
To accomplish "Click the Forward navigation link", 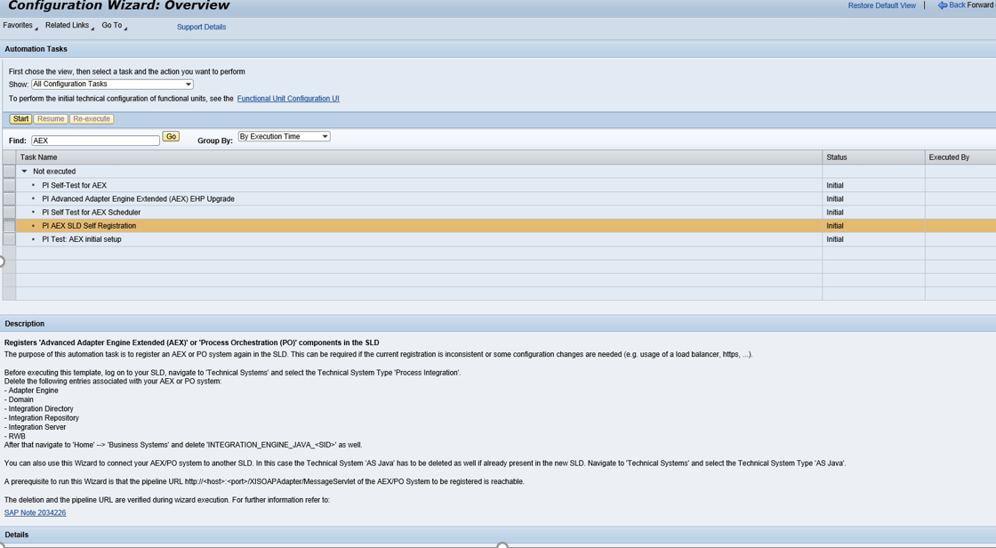I will pyautogui.click(x=981, y=5).
